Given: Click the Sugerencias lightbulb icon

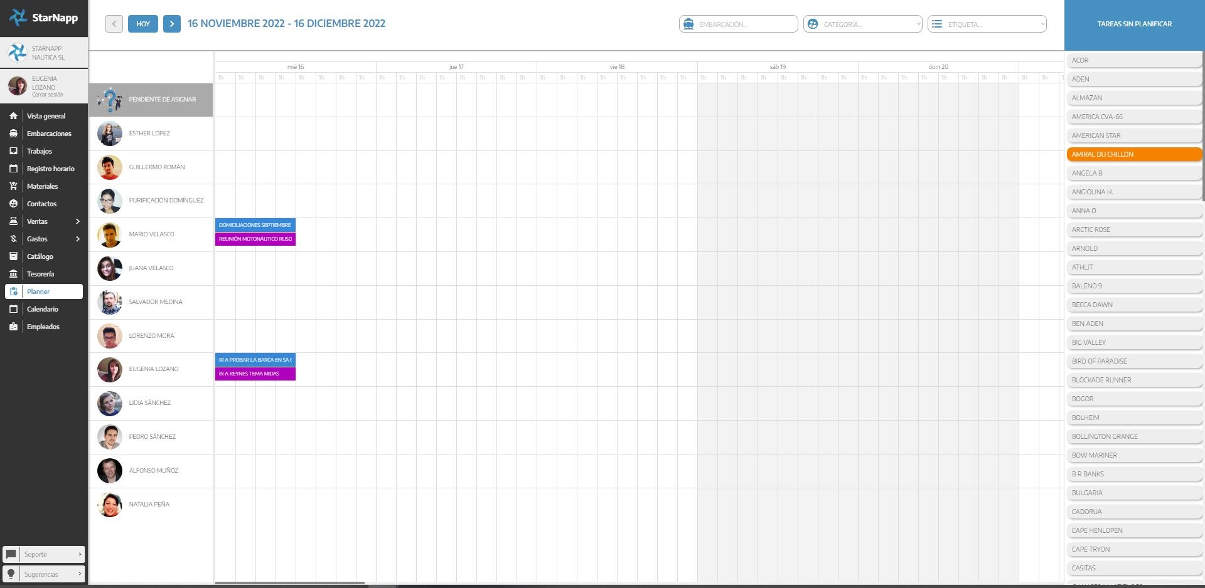Looking at the screenshot, I should [11, 574].
